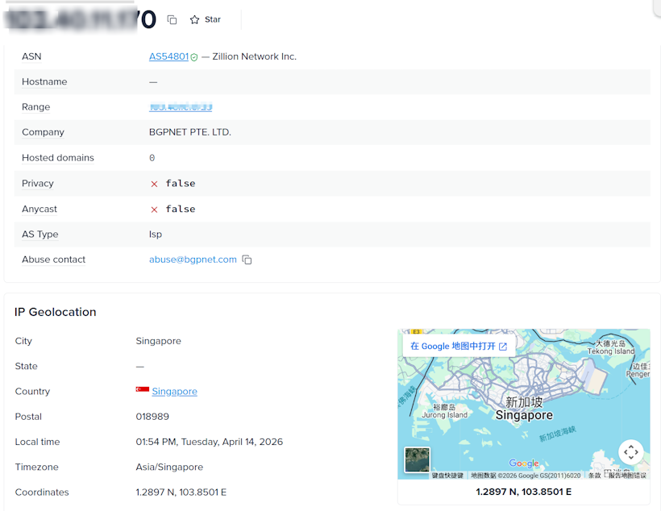
Task: Click the red X icon beside Privacy
Action: click(154, 184)
